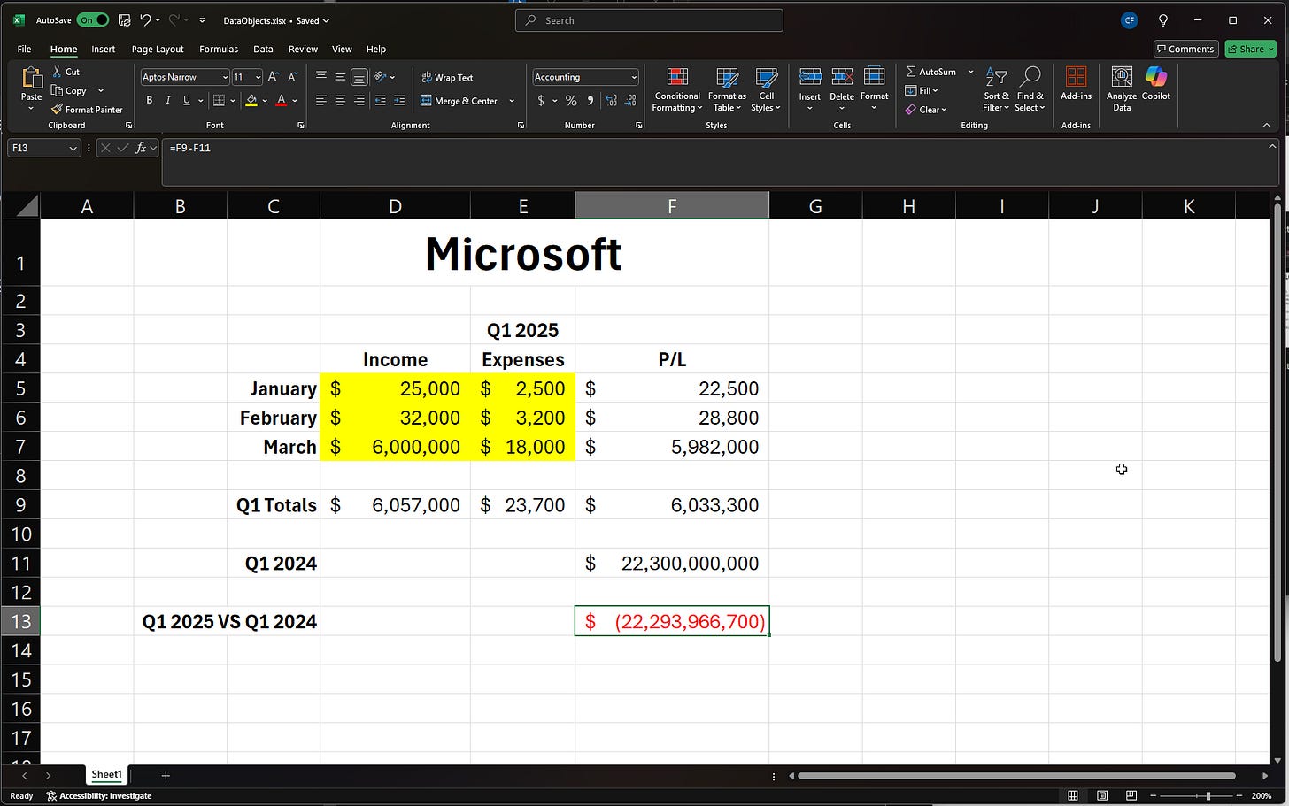Toggle Underline formatting
This screenshot has width=1289, height=806.
point(186,101)
